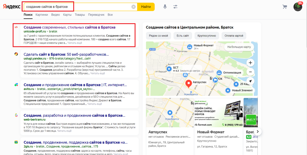The height and width of the screenshot is (155, 307).
Task: Click the Новый Формат map marker
Action: (189, 47)
